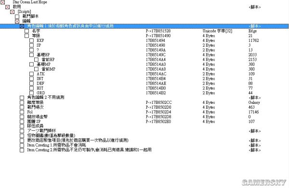Tick the SP entry checkbox
This screenshot has height=188, width=289.
click(x=31, y=45)
